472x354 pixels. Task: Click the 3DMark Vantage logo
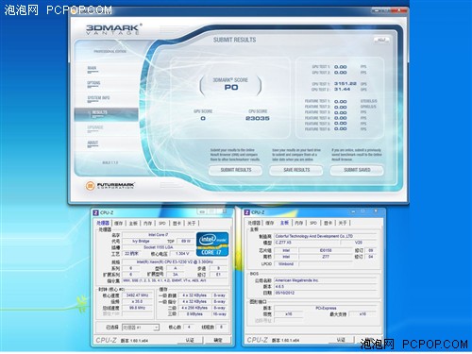(x=113, y=29)
